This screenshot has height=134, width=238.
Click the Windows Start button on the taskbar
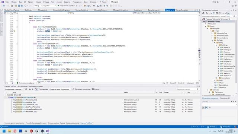coord(4,131)
